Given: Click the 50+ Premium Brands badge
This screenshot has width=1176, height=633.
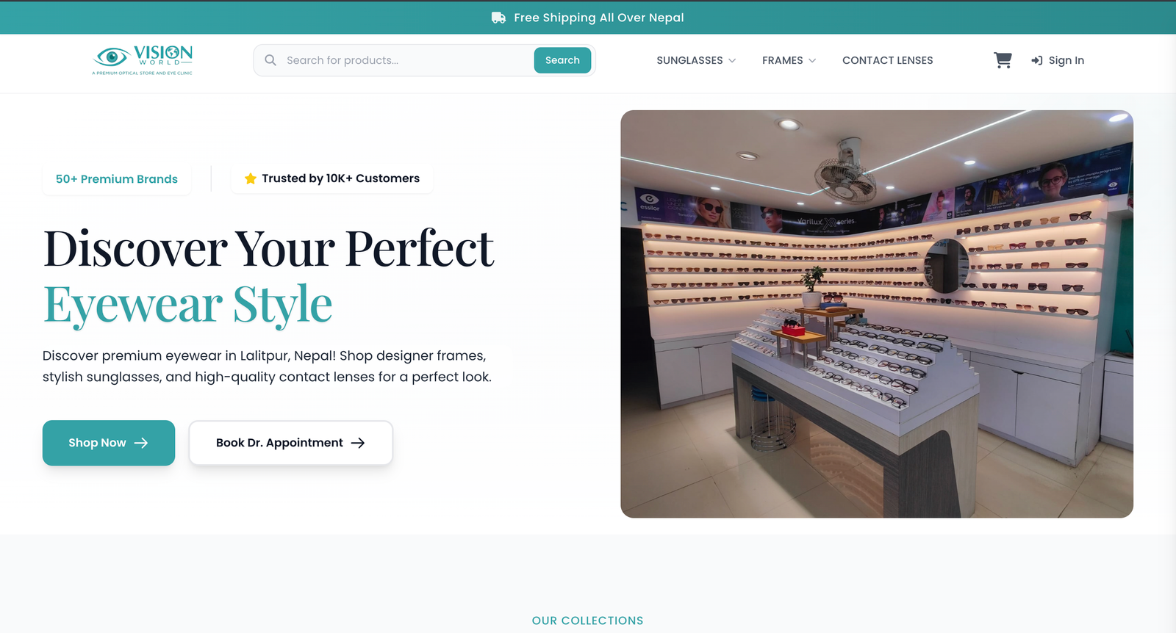Looking at the screenshot, I should coord(117,179).
